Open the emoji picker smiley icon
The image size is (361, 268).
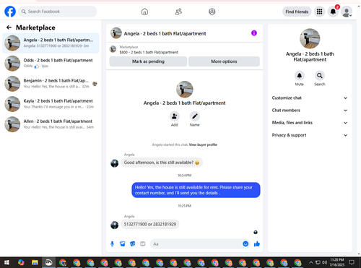[245, 244]
